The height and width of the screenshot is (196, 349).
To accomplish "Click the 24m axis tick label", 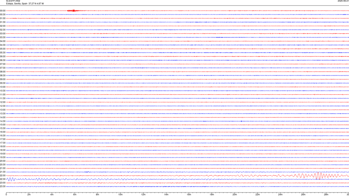I will click(280, 195).
